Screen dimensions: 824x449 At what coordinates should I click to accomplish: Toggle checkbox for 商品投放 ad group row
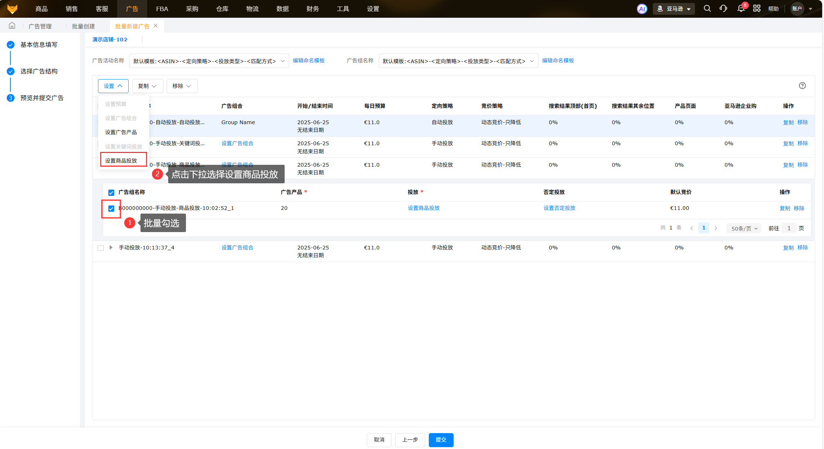(x=111, y=209)
